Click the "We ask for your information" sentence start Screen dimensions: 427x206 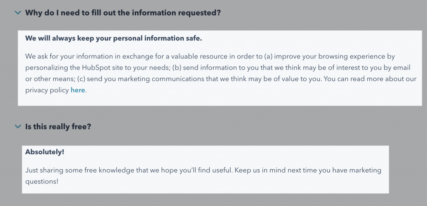click(73, 56)
